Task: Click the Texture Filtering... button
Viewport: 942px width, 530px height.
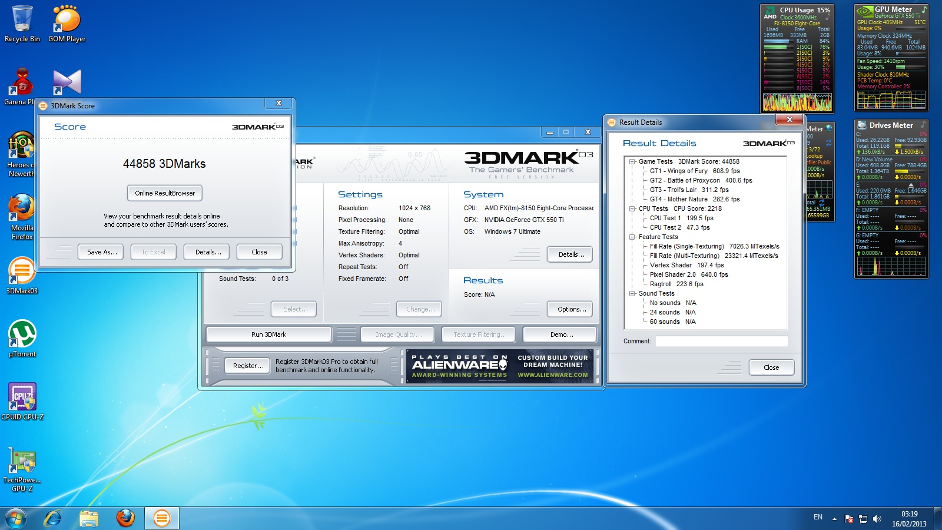Action: [x=479, y=334]
